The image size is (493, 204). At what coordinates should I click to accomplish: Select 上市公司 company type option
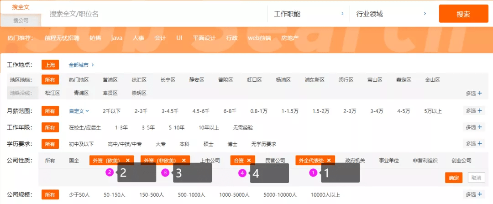pos(210,161)
